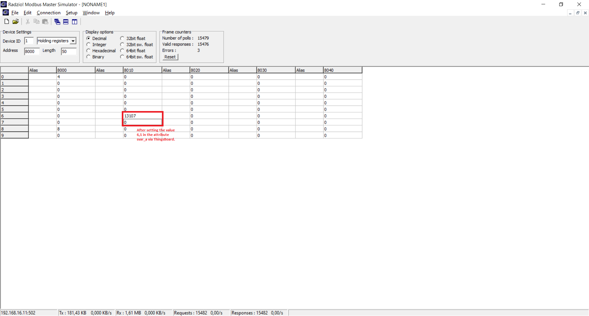Open a file using the open folder icon

tap(15, 21)
